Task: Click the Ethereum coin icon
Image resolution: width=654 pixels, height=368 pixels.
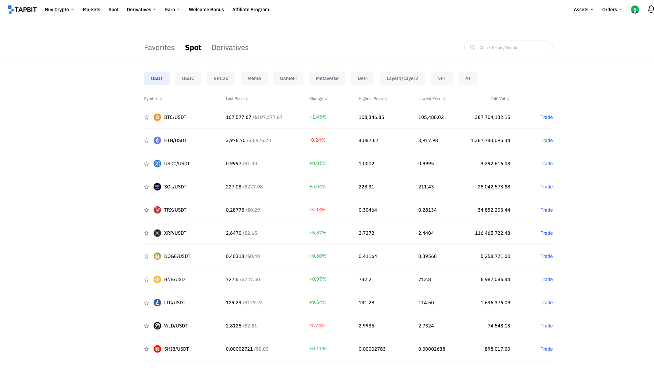Action: [x=157, y=140]
